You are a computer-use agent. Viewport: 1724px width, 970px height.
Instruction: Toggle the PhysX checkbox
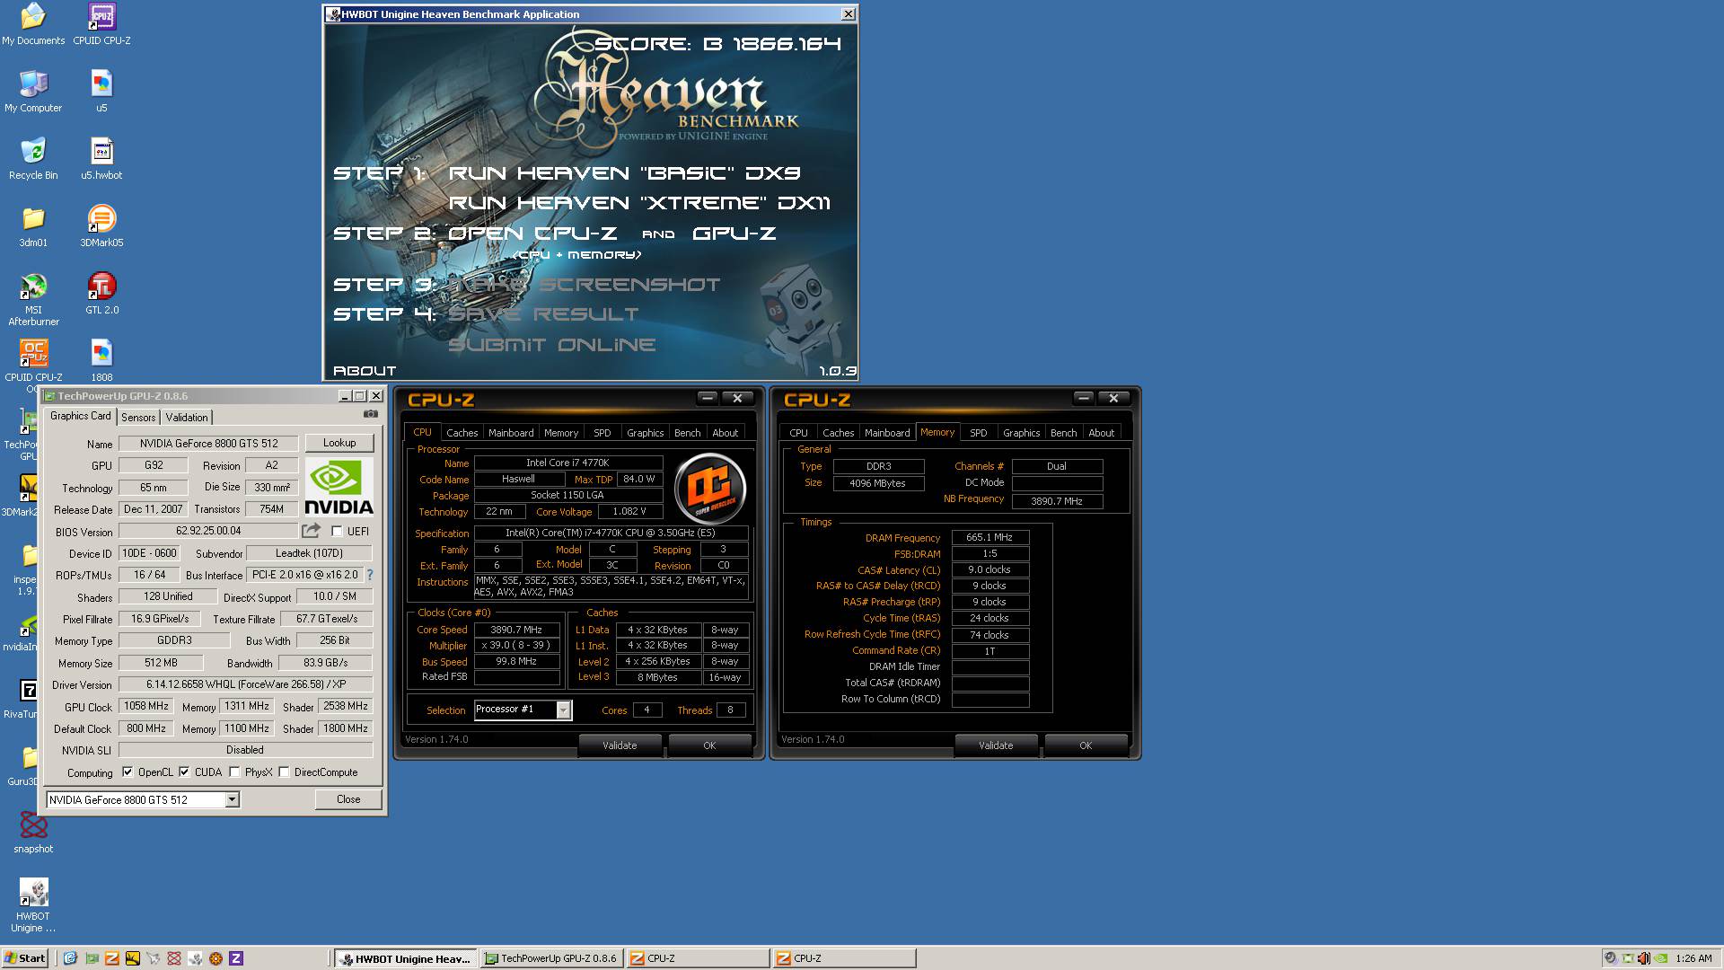point(234,772)
